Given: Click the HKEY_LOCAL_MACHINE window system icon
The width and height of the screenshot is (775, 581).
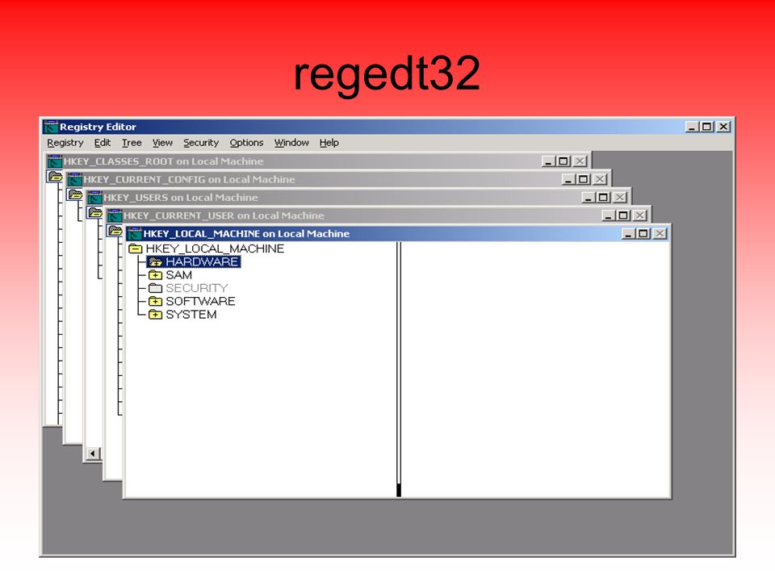Looking at the screenshot, I should pos(135,234).
